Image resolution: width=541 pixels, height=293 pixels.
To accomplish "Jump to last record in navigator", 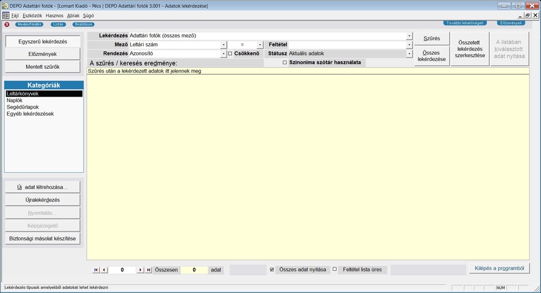I will click(149, 270).
